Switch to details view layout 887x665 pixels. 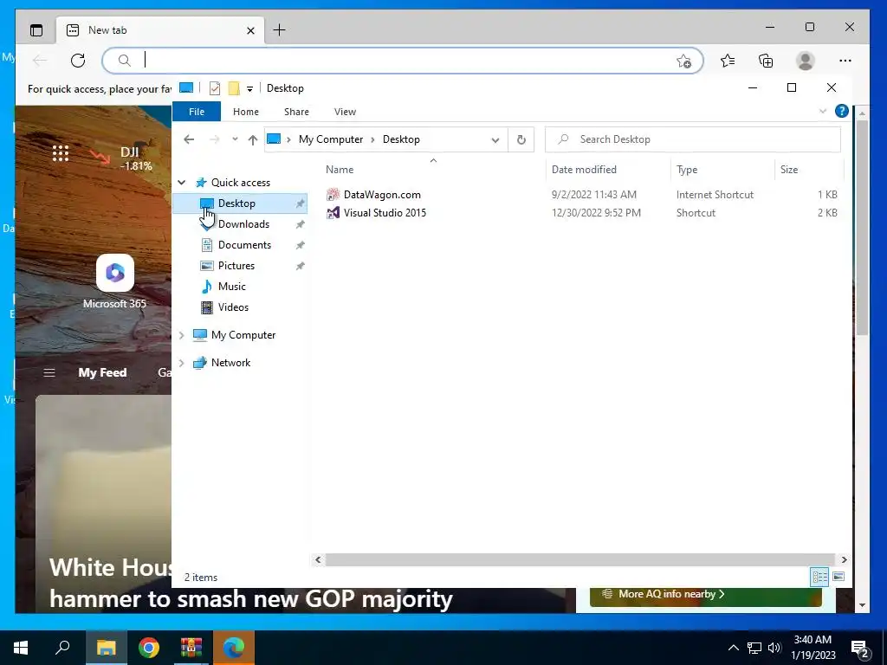(819, 577)
